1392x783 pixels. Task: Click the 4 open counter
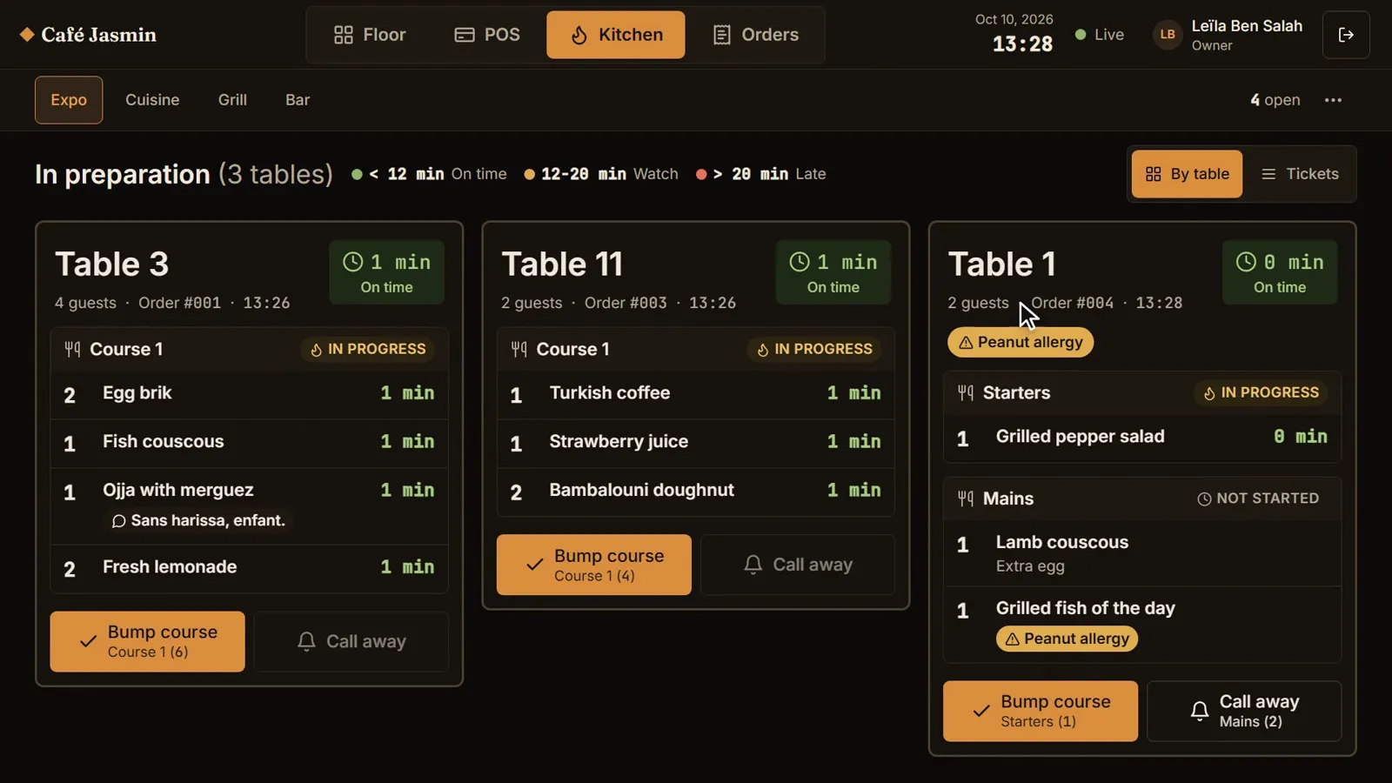coord(1275,100)
